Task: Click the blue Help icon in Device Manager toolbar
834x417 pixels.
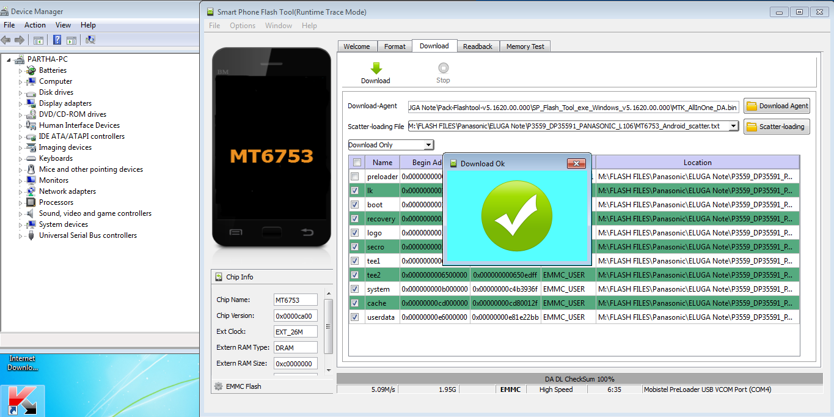Action: pyautogui.click(x=57, y=40)
